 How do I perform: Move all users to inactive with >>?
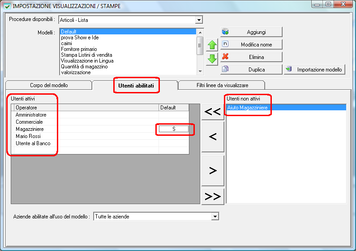pyautogui.click(x=213, y=197)
